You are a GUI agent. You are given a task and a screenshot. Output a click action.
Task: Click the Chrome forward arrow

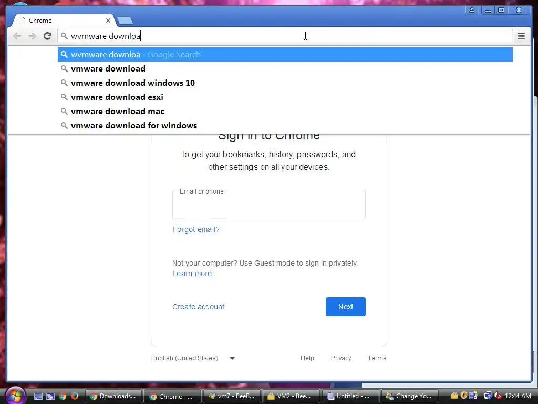pyautogui.click(x=32, y=36)
